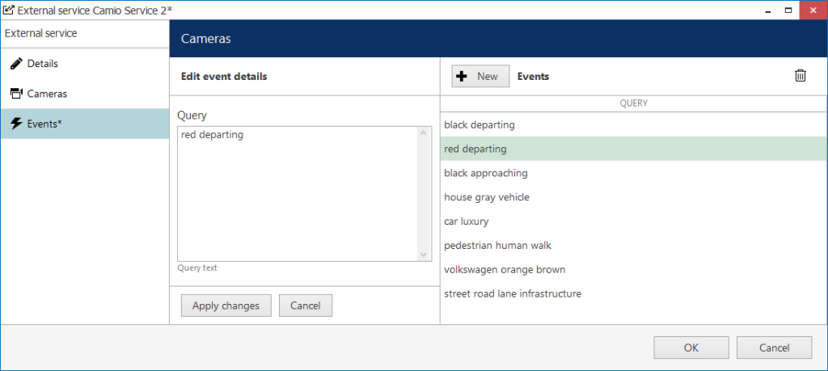Click into the Query text field

pyautogui.click(x=298, y=194)
